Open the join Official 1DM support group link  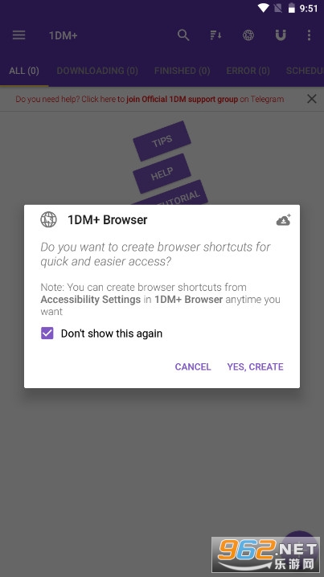coord(183,100)
